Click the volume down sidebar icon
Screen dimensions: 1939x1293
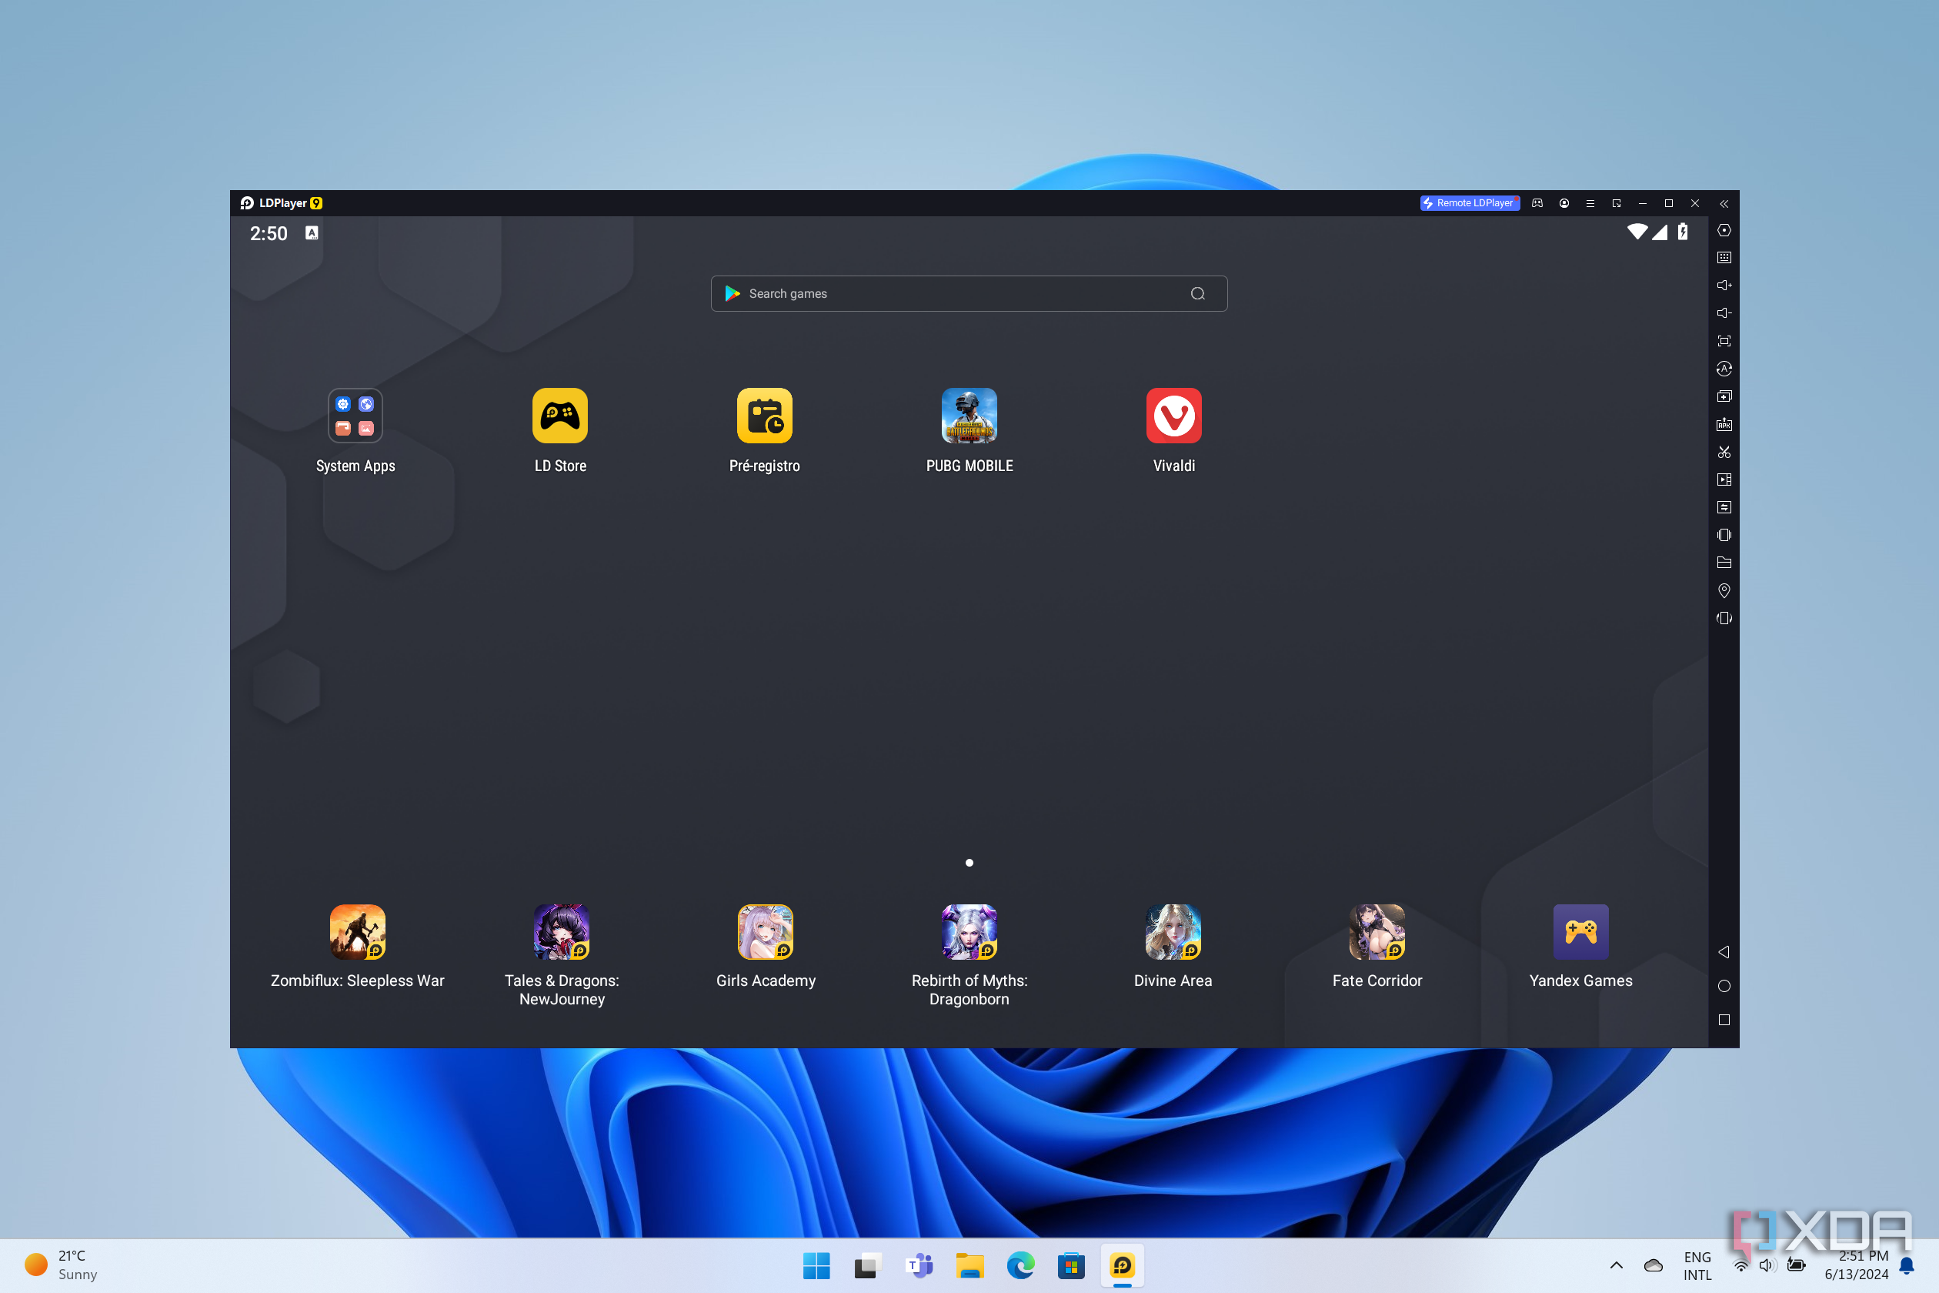[x=1723, y=312]
